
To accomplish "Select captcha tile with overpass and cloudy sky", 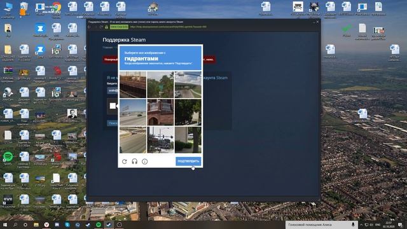I will tap(188, 85).
